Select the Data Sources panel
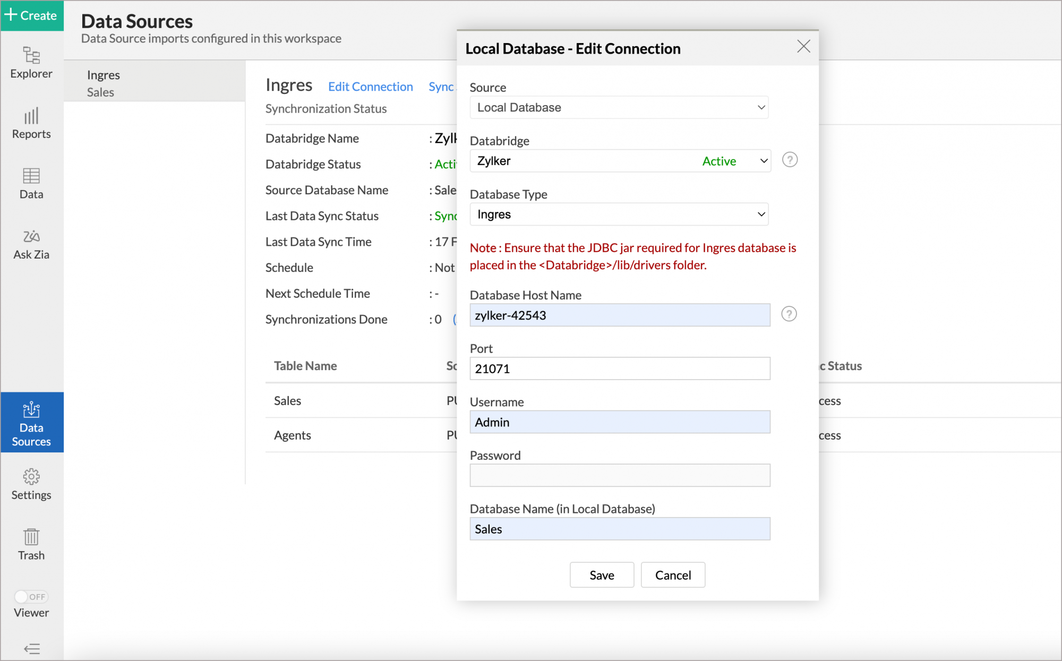The image size is (1062, 661). pos(31,423)
